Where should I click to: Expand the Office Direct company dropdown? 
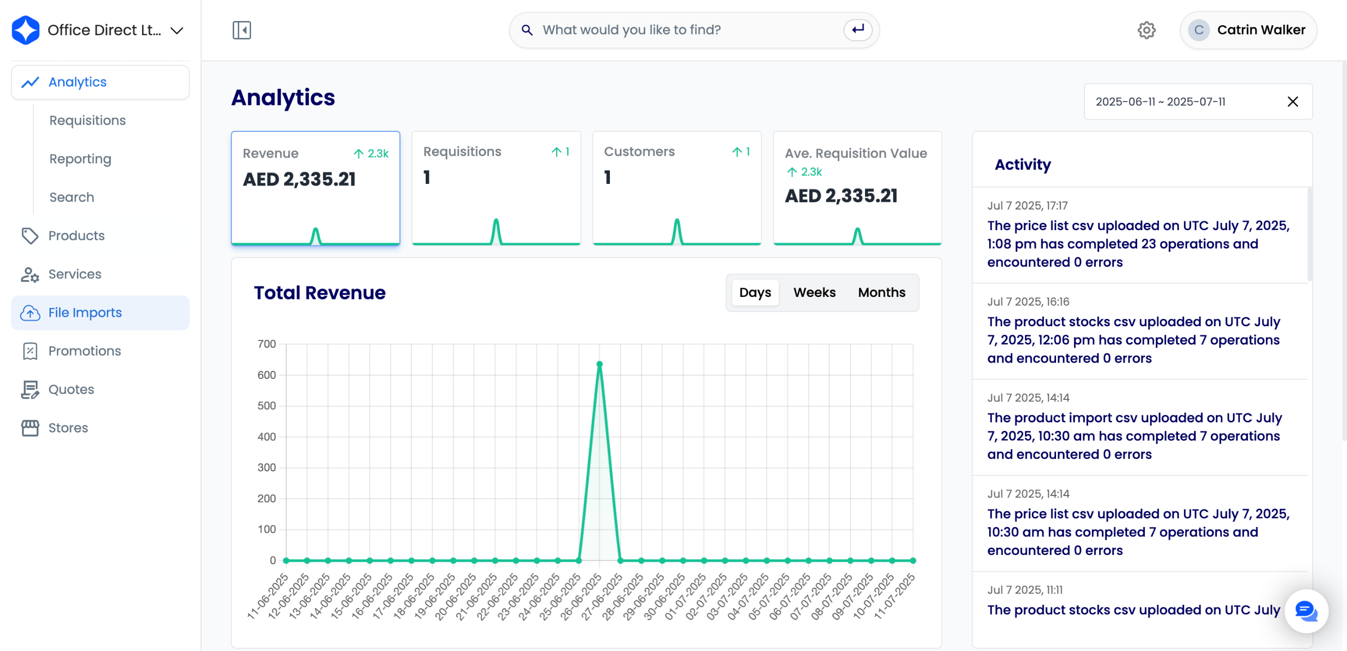[177, 30]
